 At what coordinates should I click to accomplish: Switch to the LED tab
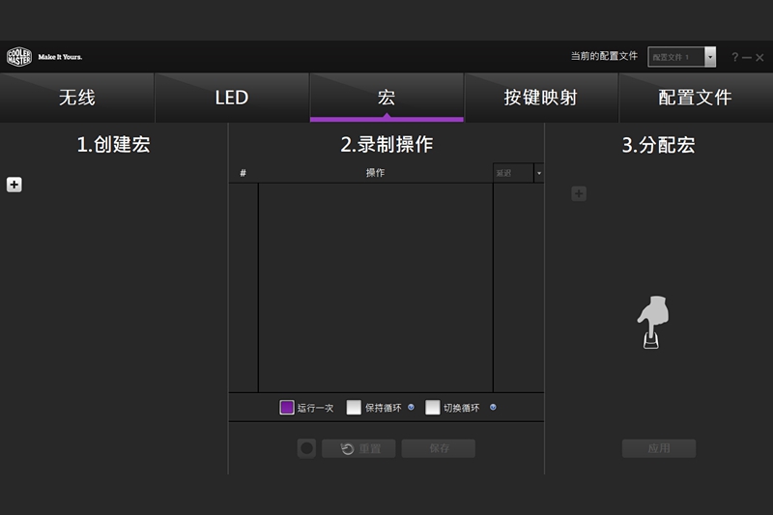(232, 98)
